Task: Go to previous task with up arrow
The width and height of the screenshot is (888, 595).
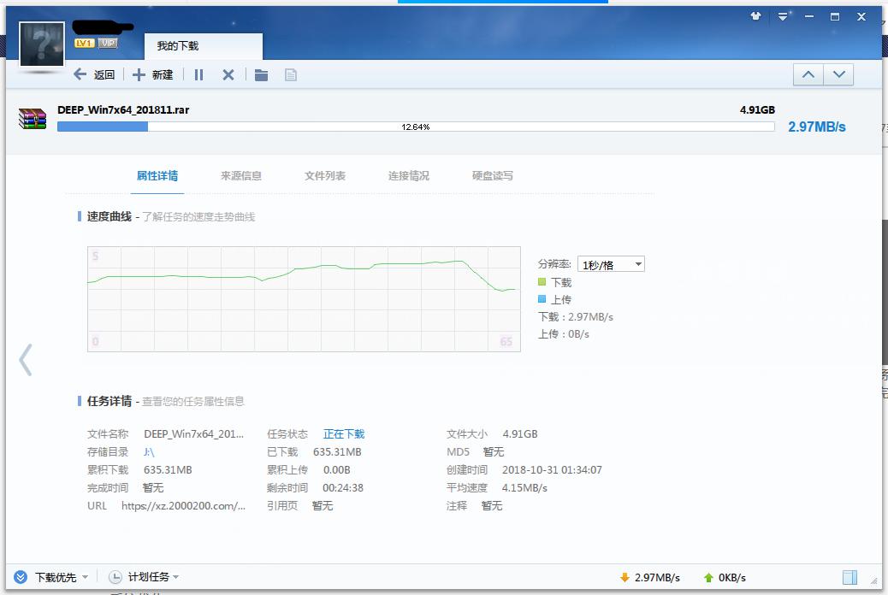Action: [x=808, y=74]
